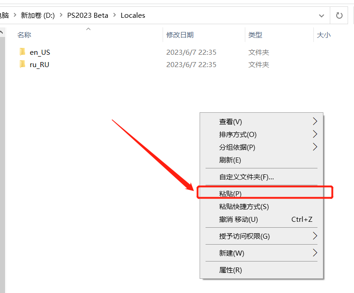The width and height of the screenshot is (354, 293).
Task: Click the ru_RU folder icon
Action: click(22, 64)
